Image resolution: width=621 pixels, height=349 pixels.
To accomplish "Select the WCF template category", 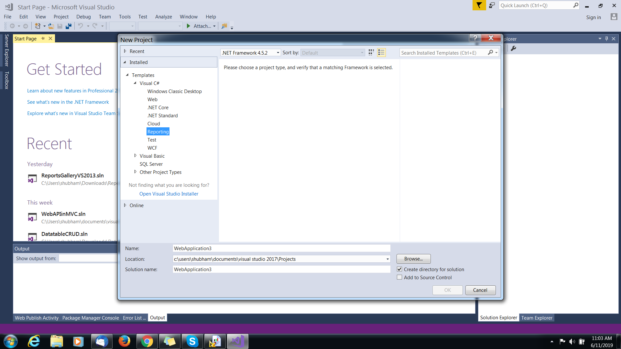I will pyautogui.click(x=152, y=148).
